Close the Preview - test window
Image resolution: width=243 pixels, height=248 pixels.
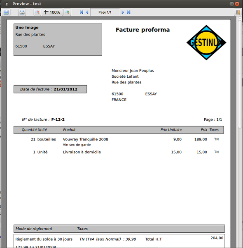point(237,4)
